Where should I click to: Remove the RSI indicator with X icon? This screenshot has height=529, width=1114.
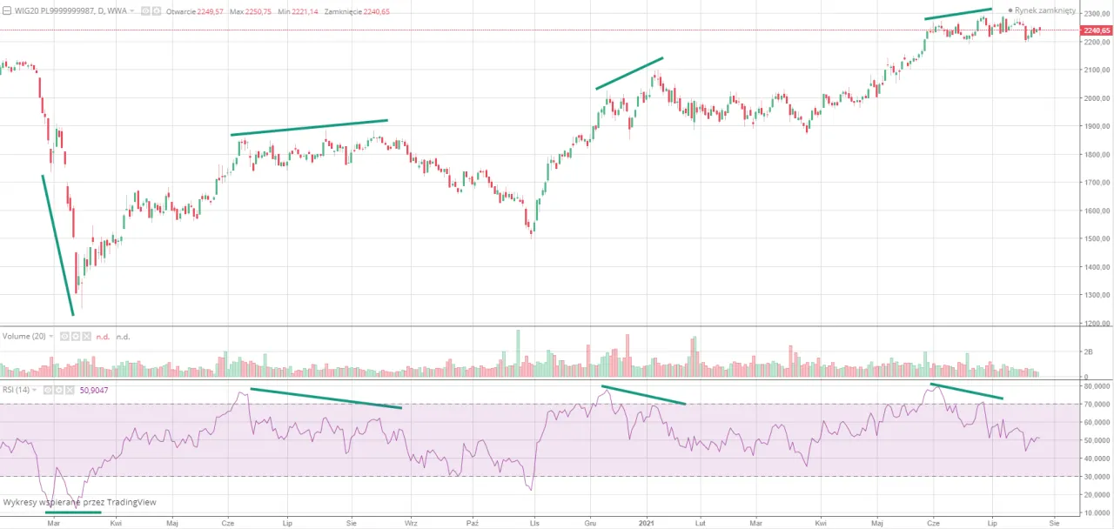pyautogui.click(x=71, y=391)
